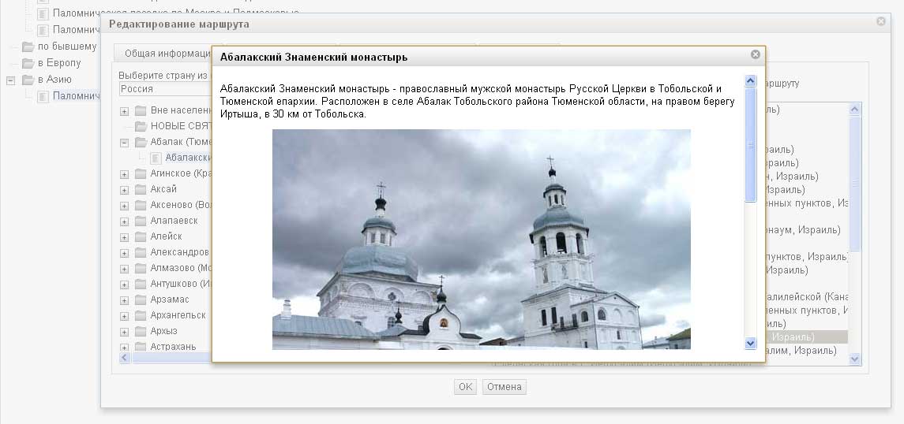Click the Отмена button
Image resolution: width=904 pixels, height=424 pixels.
point(504,387)
